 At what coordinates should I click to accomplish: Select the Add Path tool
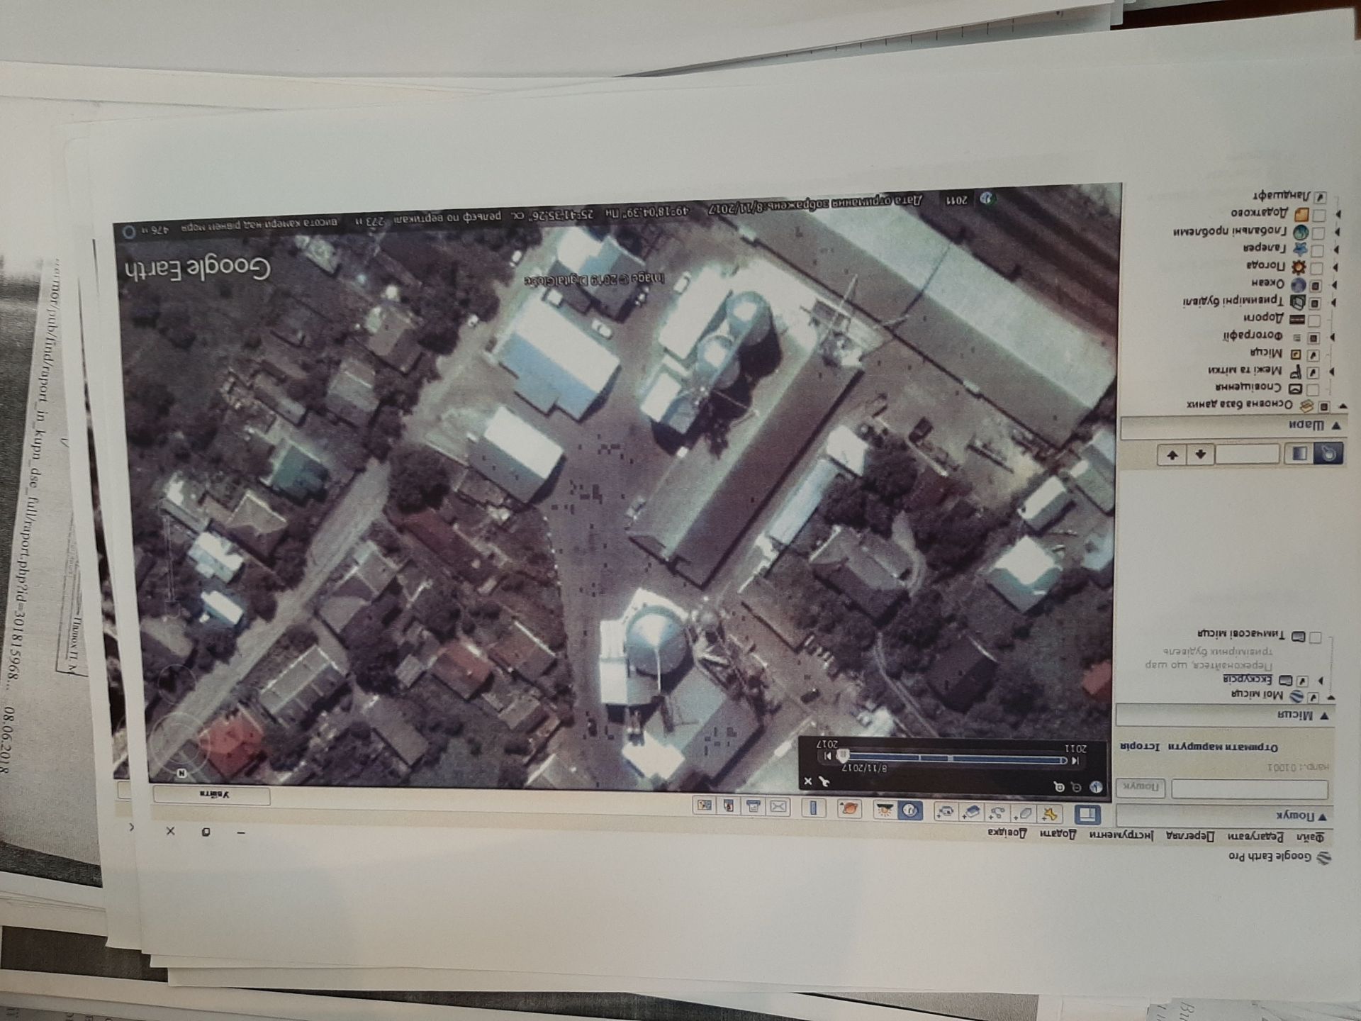click(x=997, y=813)
